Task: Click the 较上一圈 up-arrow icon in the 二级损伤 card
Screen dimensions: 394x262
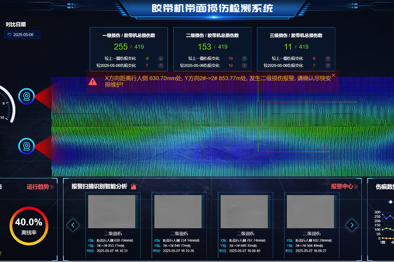Action: [244, 59]
